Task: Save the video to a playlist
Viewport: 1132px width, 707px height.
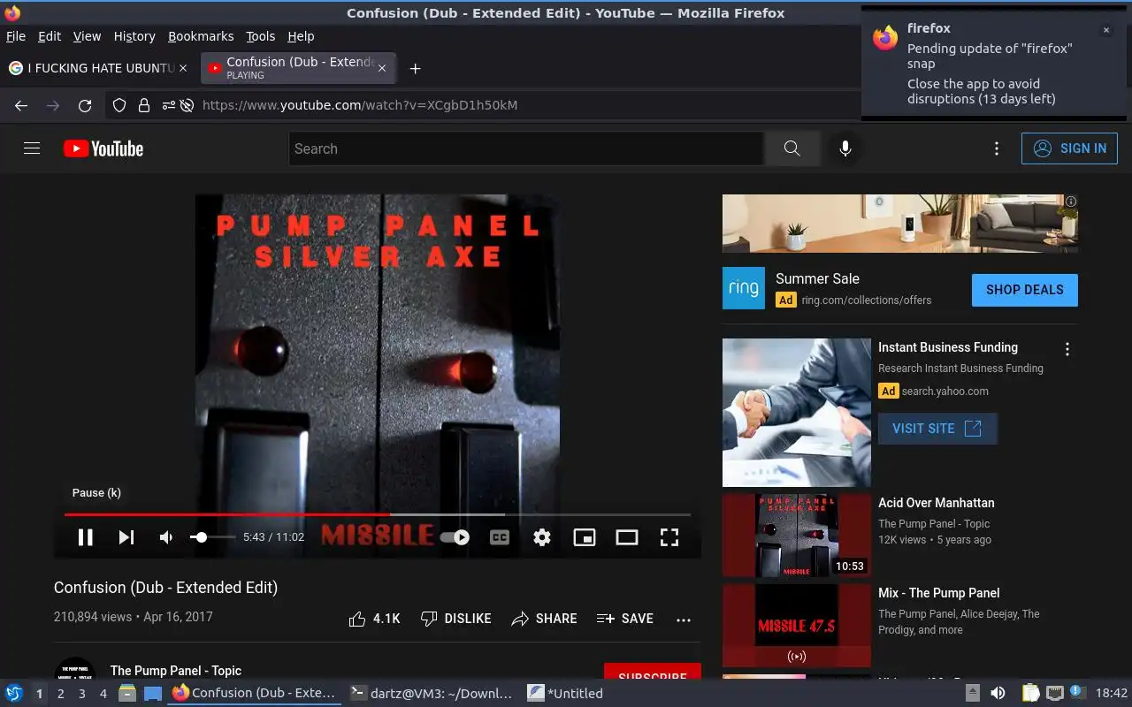Action: point(624,619)
